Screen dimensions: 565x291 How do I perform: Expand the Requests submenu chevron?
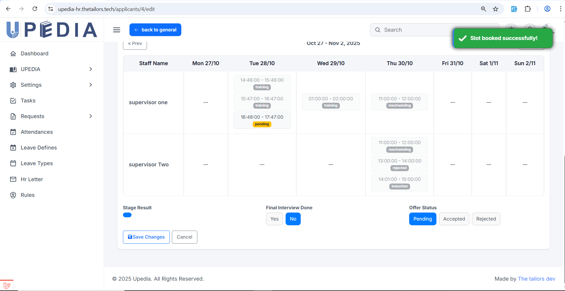coord(91,116)
